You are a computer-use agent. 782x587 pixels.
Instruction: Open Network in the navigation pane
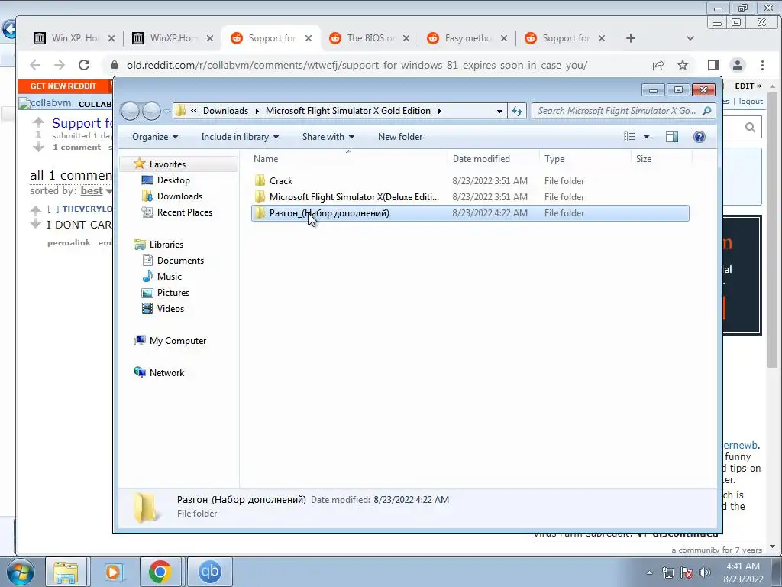(166, 372)
